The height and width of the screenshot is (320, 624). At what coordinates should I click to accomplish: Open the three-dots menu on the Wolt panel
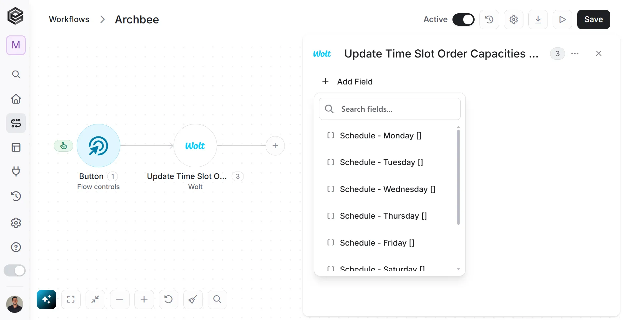tap(575, 54)
